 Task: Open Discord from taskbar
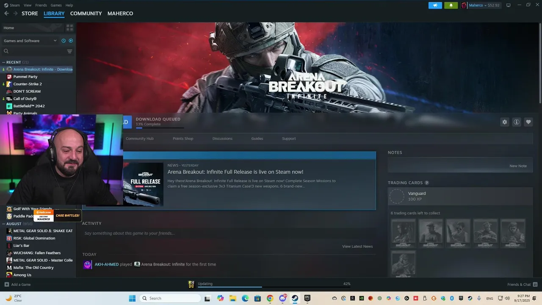point(282,298)
